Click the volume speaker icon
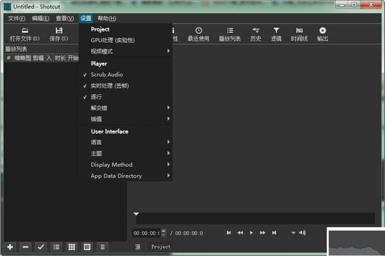Image resolution: width=385 pixels, height=256 pixels. coord(302,233)
